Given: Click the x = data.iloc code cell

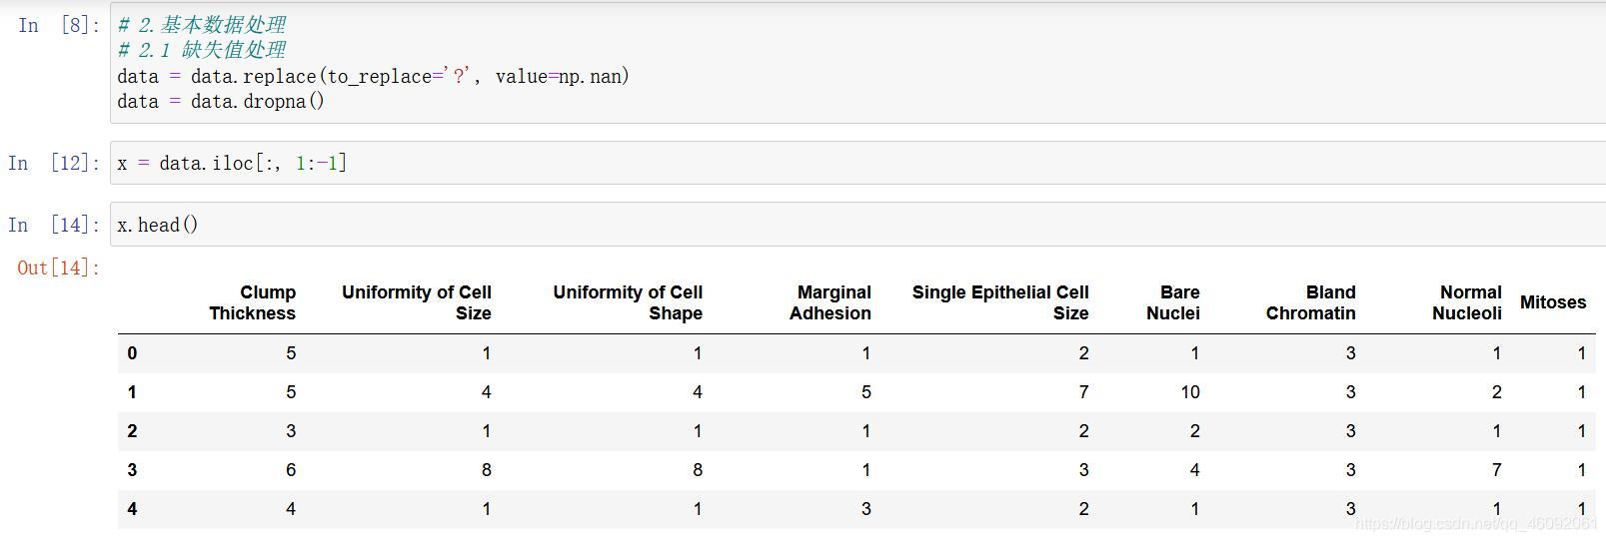Looking at the screenshot, I should (x=857, y=163).
